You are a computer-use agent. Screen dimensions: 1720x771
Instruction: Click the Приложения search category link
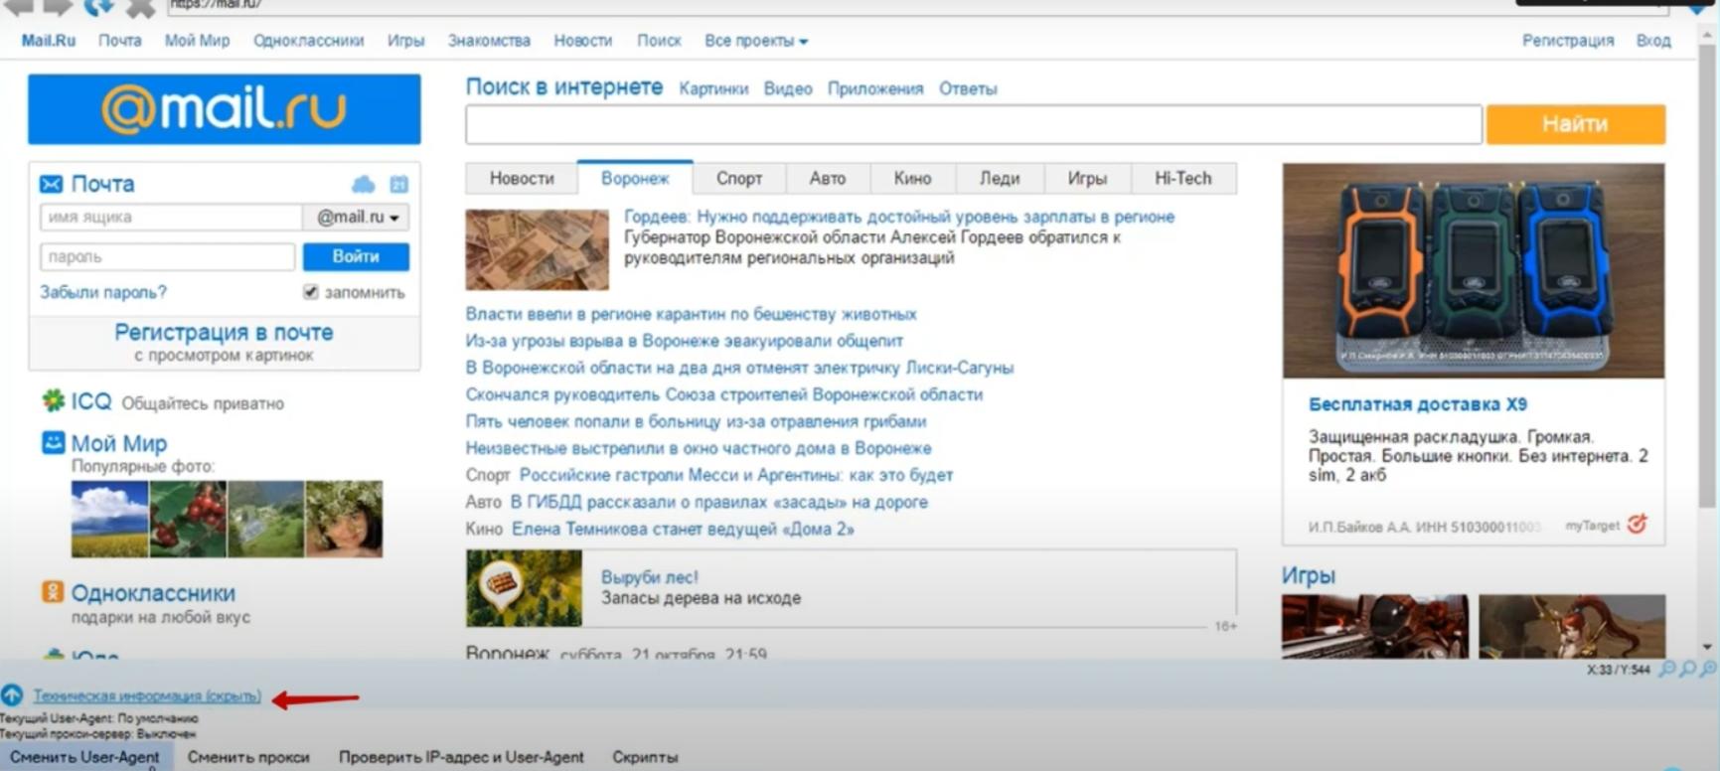(x=875, y=88)
